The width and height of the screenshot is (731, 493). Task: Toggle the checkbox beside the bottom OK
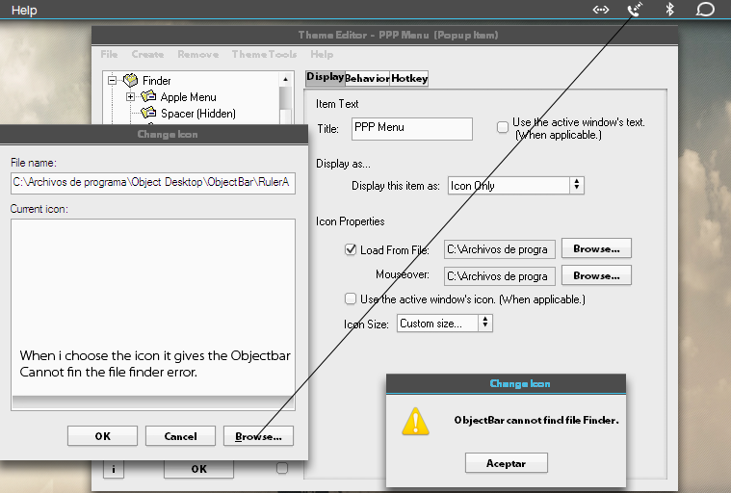point(282,468)
